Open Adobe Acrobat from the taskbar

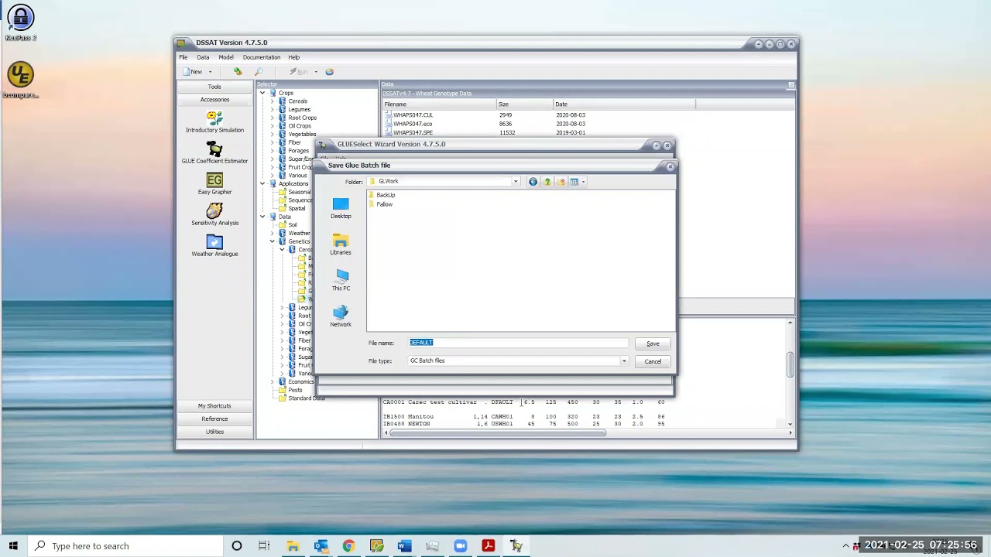[x=488, y=546]
